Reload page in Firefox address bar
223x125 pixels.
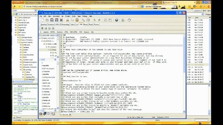[x=138, y=7]
